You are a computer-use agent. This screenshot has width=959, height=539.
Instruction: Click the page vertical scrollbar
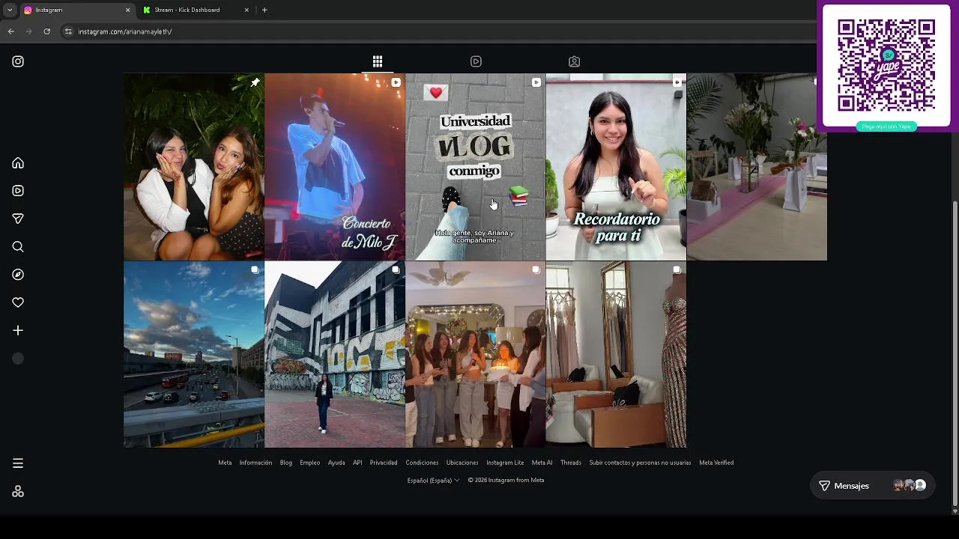point(955,352)
